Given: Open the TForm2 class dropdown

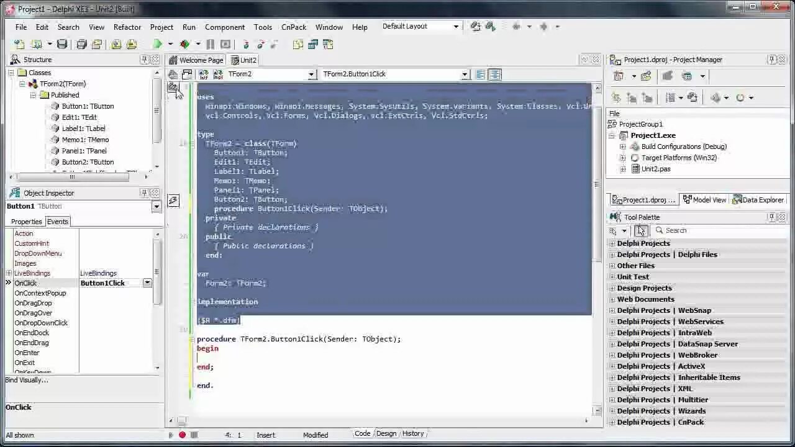Looking at the screenshot, I should pos(312,74).
